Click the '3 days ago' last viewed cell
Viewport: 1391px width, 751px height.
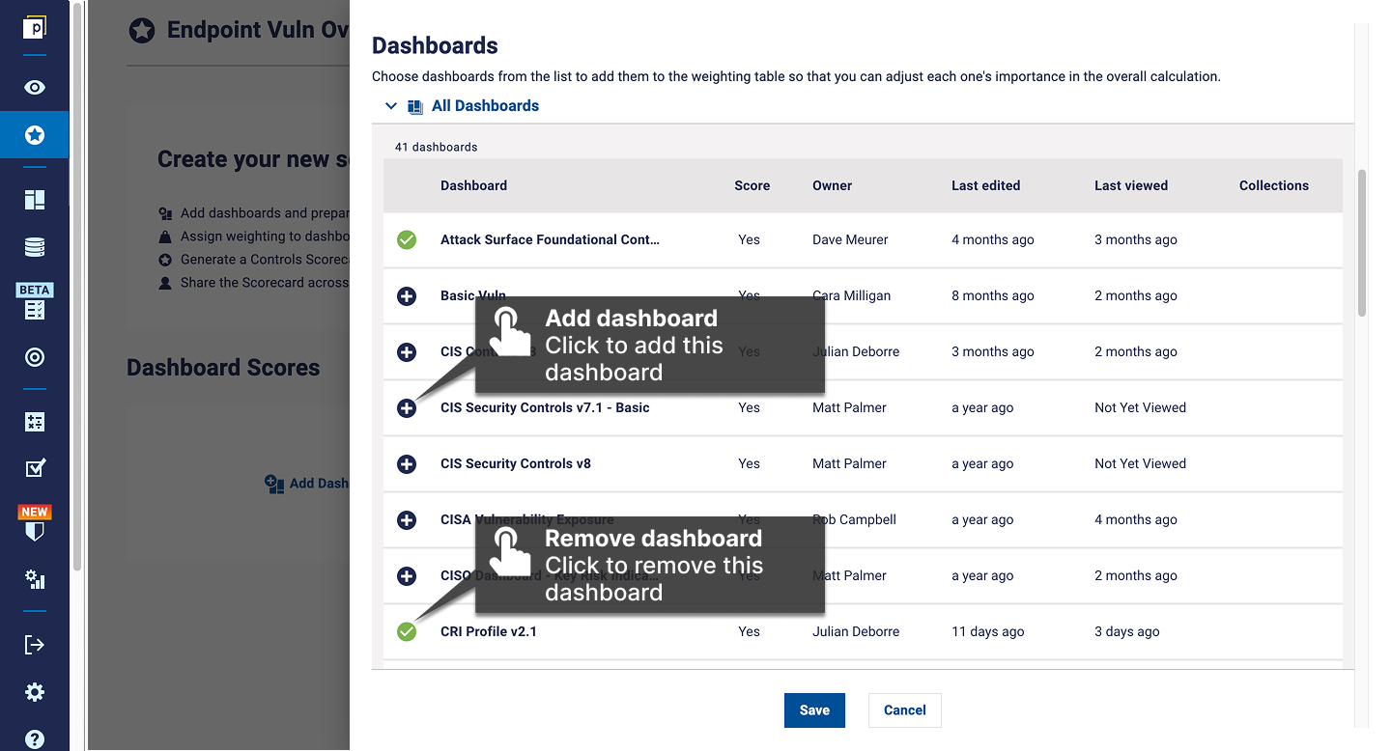(x=1126, y=631)
